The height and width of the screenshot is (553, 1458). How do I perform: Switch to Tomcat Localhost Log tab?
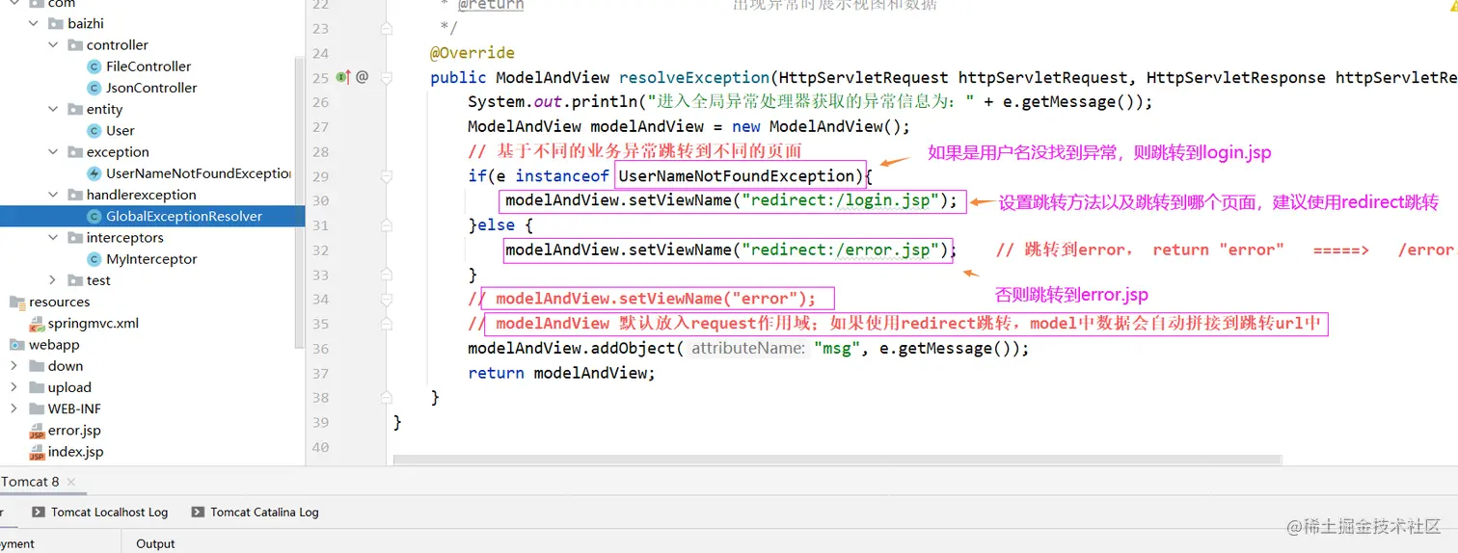(99, 513)
